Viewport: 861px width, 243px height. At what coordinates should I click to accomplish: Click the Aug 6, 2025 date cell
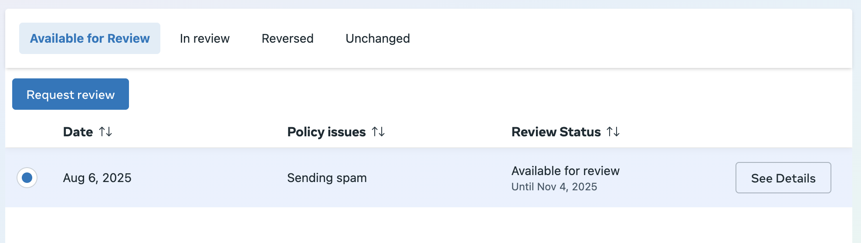click(x=97, y=178)
